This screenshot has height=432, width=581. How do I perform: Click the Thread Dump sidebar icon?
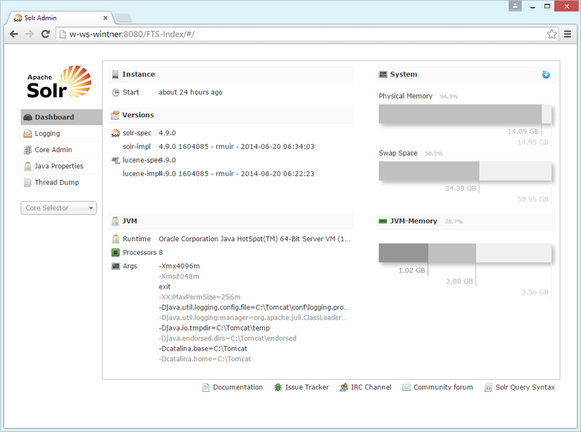28,183
